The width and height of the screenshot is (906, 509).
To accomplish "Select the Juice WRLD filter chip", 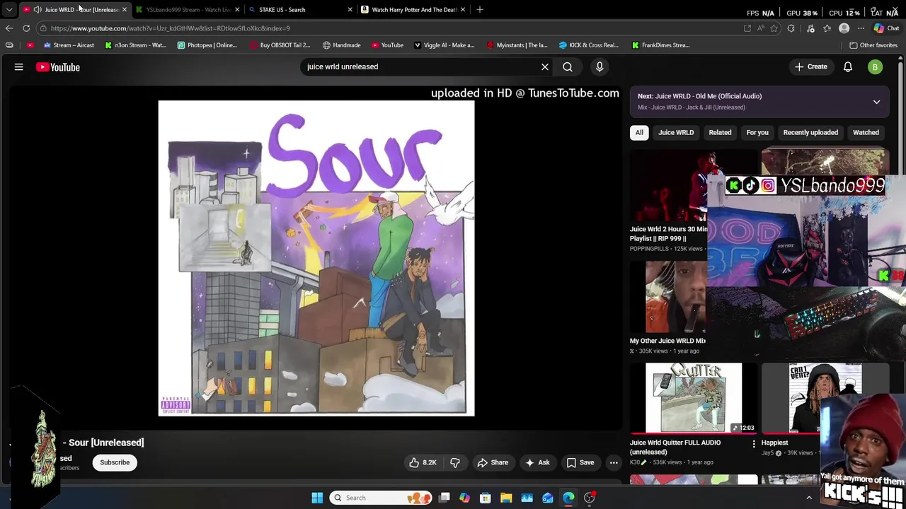I will tap(676, 133).
